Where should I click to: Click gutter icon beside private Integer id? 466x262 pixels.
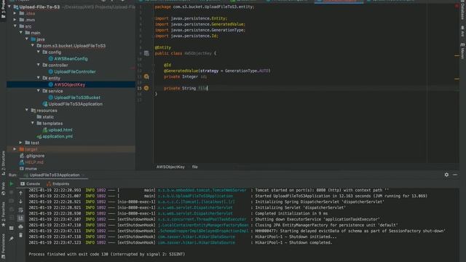[x=146, y=76]
